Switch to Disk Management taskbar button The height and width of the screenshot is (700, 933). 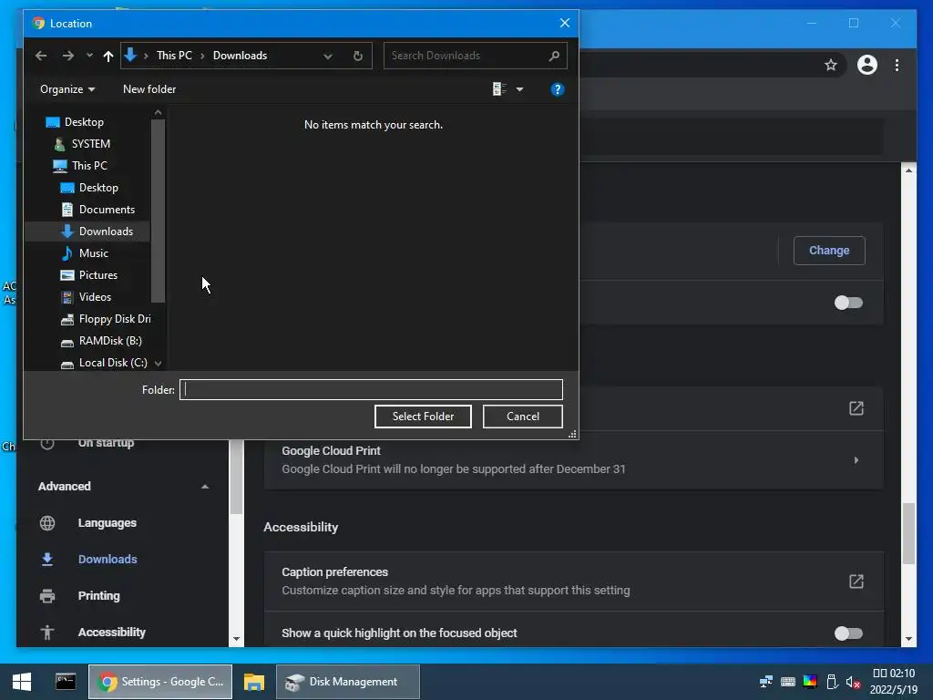click(348, 682)
